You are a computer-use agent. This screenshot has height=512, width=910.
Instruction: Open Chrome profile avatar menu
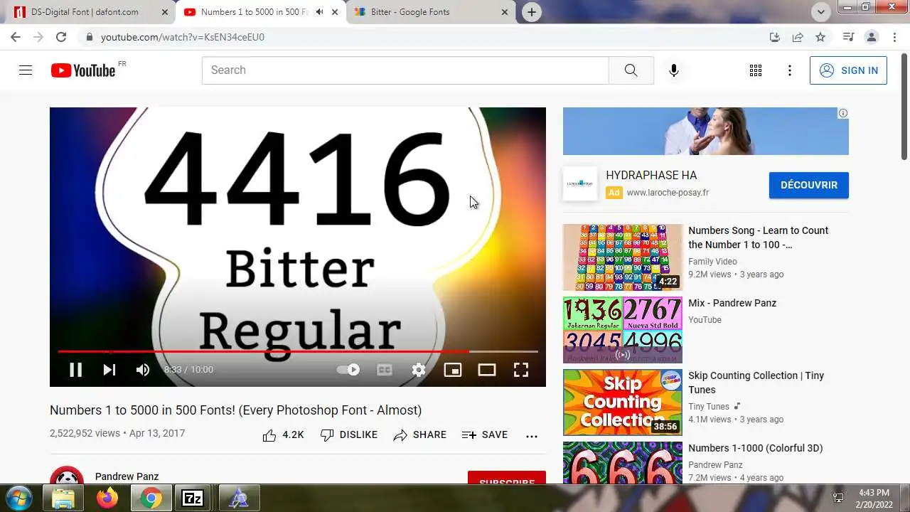point(872,37)
